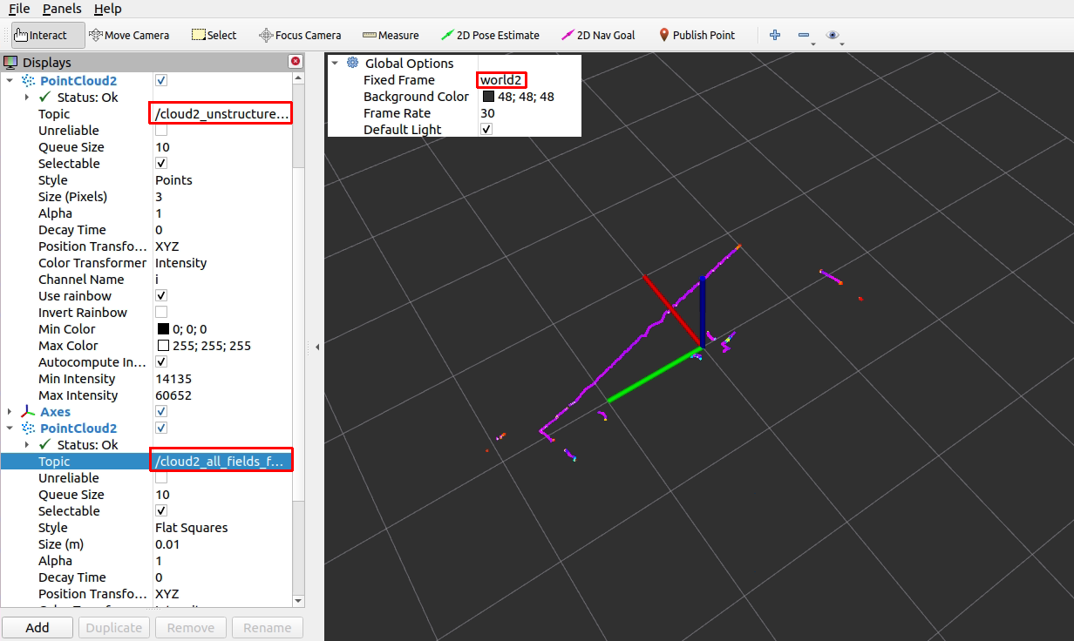Expand the Axes display tree item
Screen dimensions: 1074x641
tap(10, 412)
